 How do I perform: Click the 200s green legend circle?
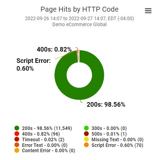point(17,128)
